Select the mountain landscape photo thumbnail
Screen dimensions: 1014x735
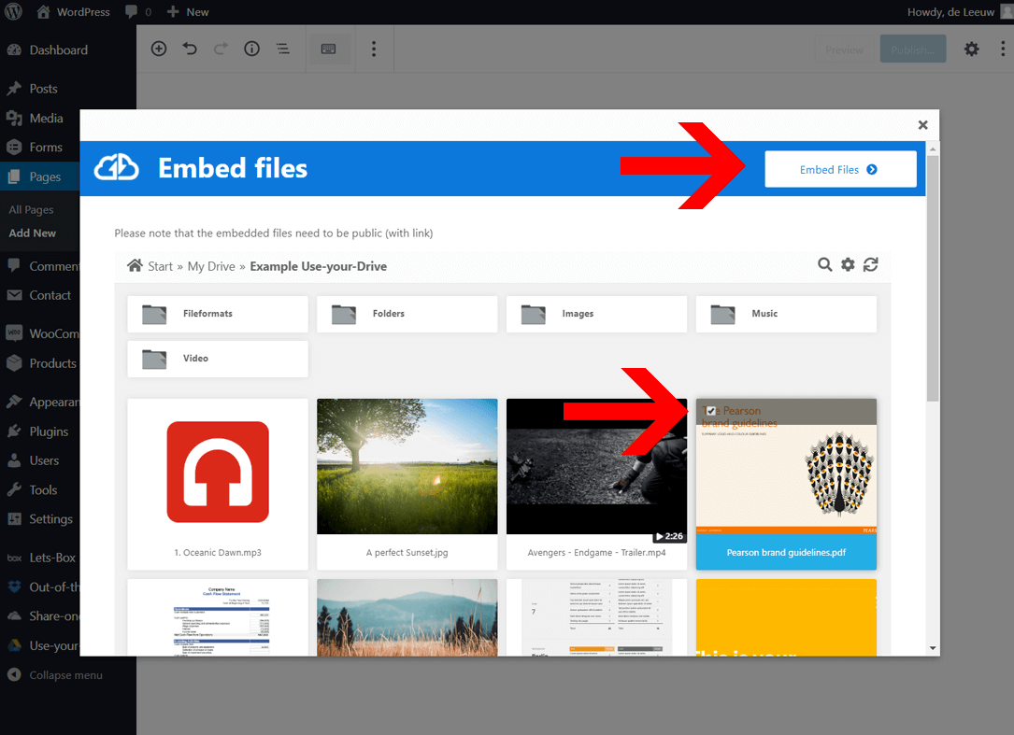tap(407, 617)
